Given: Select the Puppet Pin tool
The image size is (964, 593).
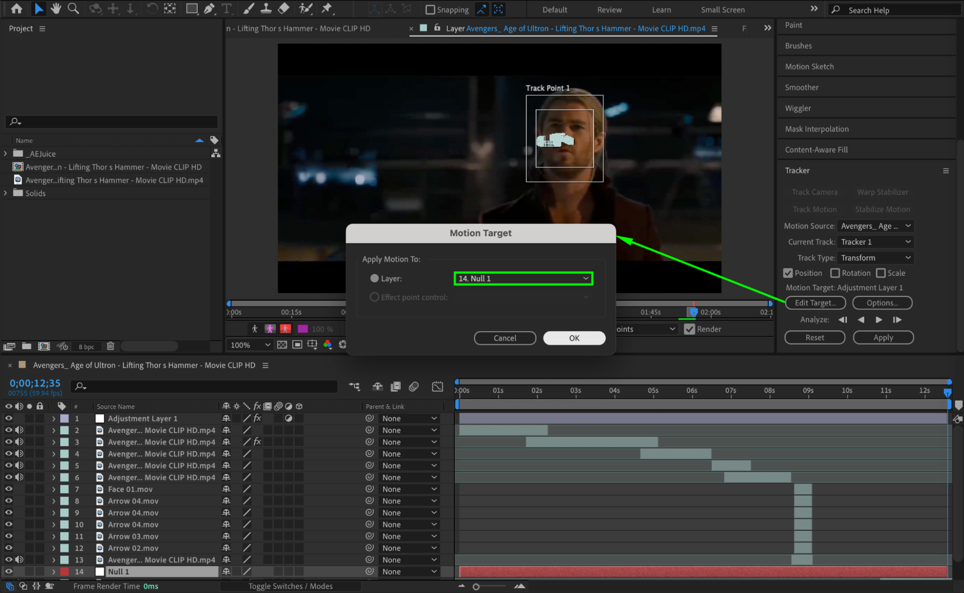Looking at the screenshot, I should click(327, 8).
